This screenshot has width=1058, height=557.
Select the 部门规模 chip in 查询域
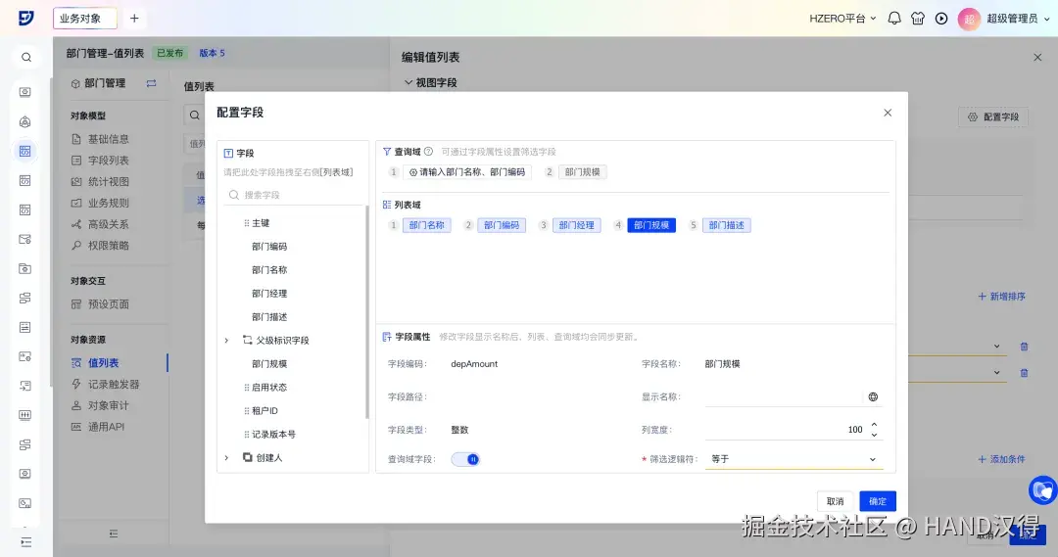(x=582, y=172)
